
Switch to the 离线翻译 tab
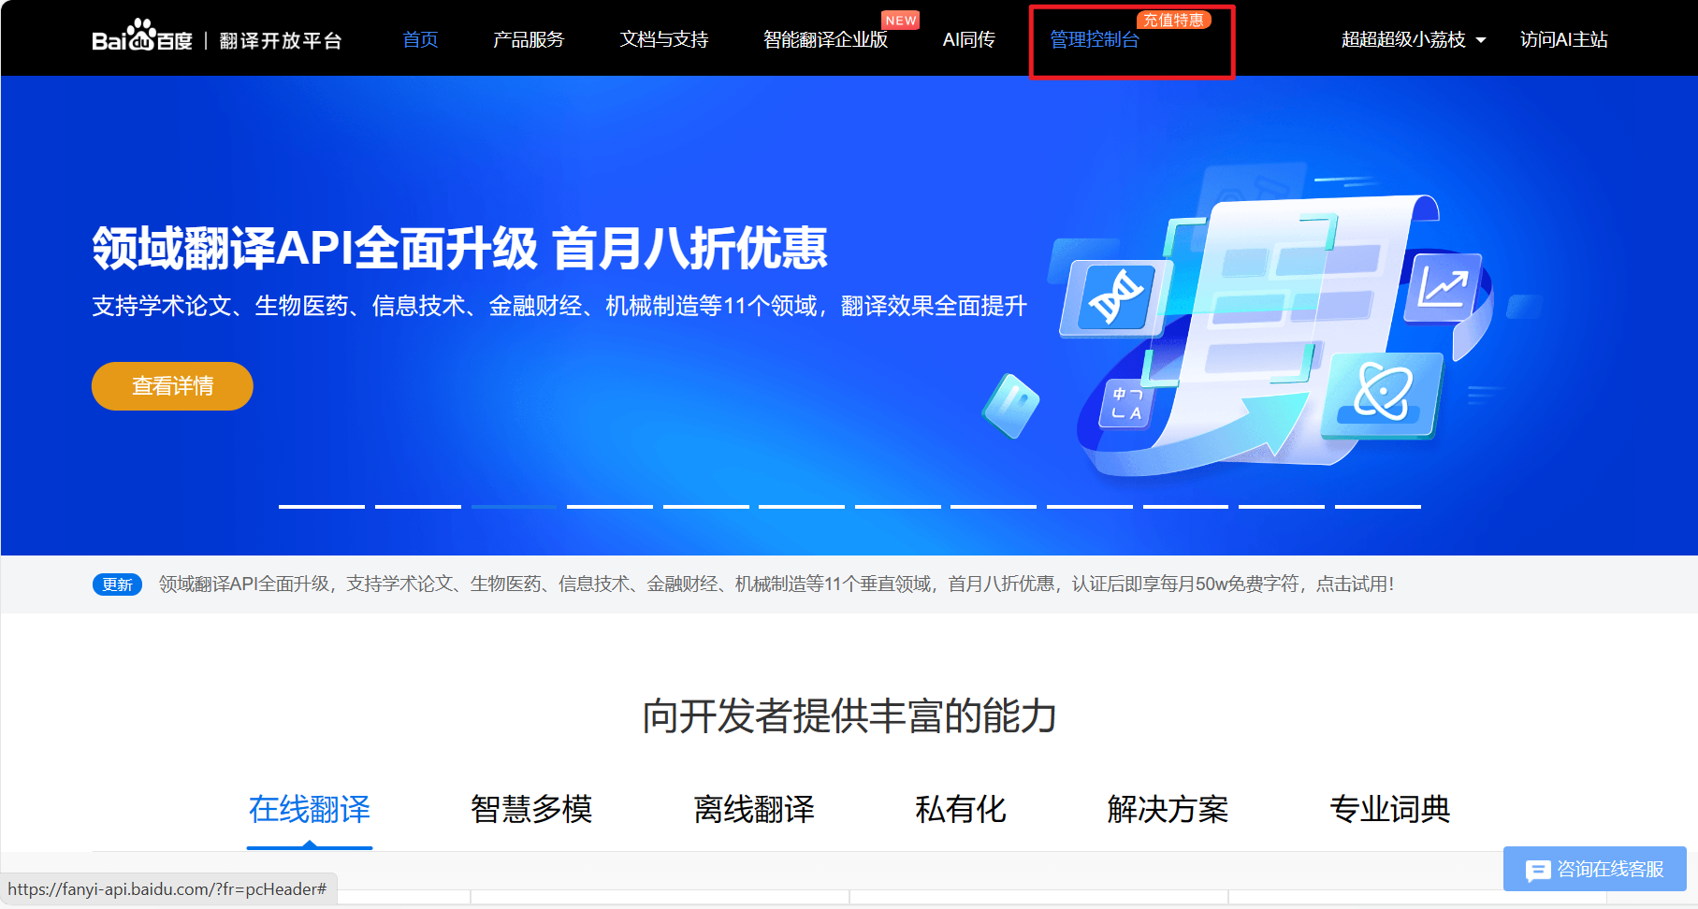tap(753, 810)
